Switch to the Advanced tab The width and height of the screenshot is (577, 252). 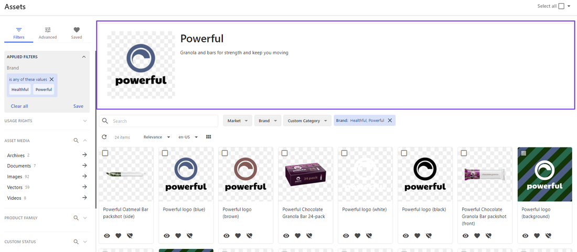click(x=48, y=33)
